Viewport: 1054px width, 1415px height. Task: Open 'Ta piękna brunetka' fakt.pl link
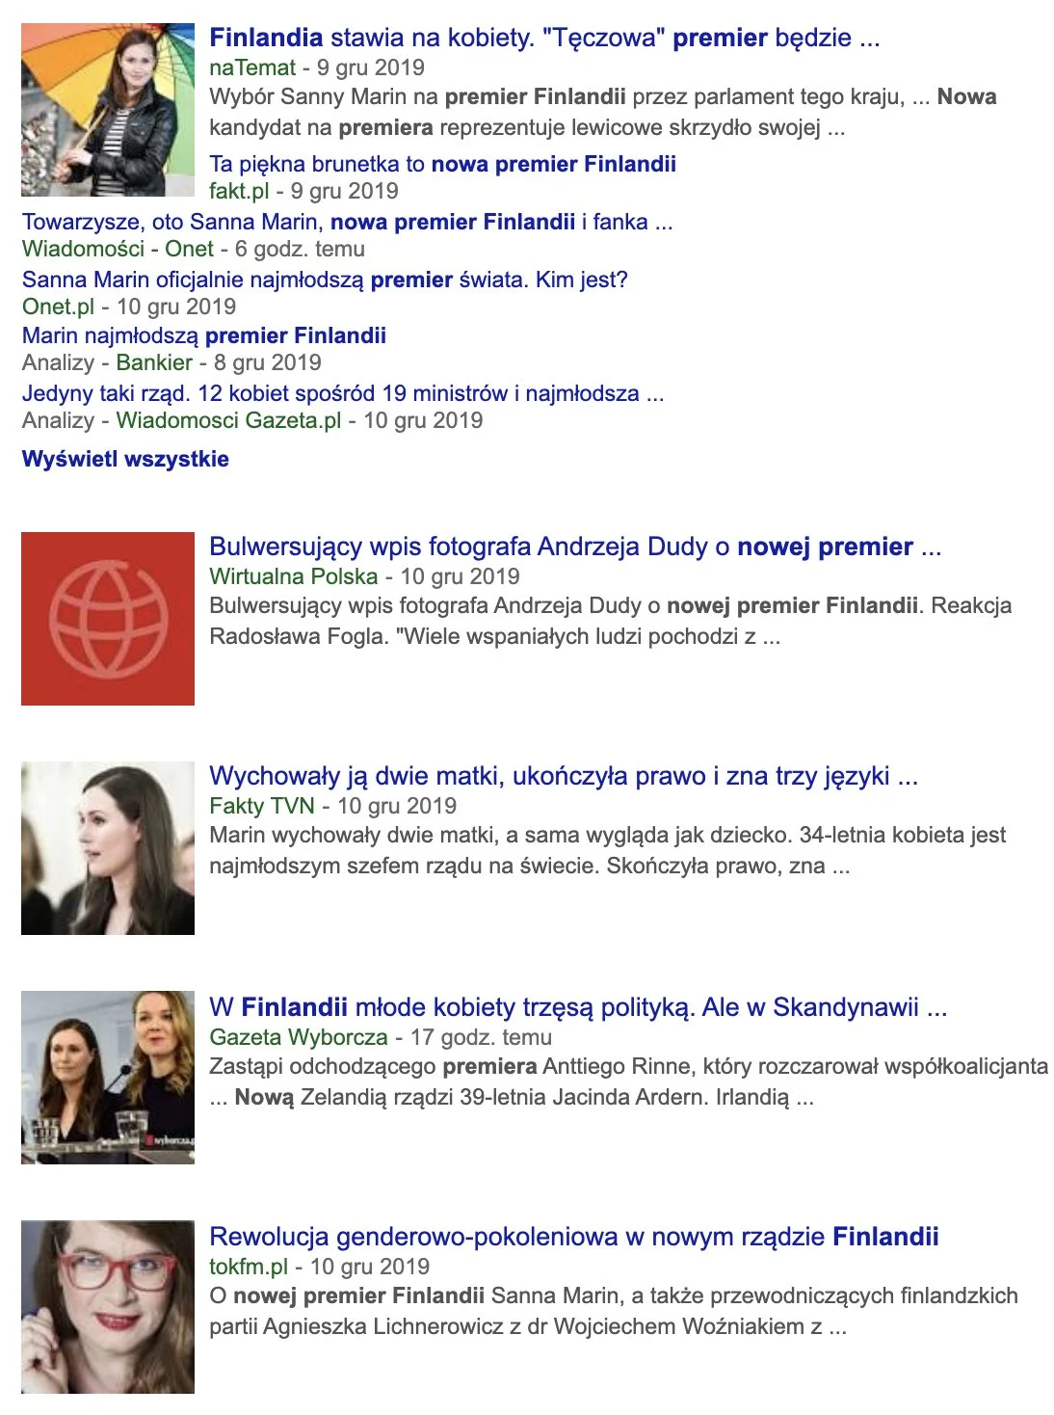442,164
